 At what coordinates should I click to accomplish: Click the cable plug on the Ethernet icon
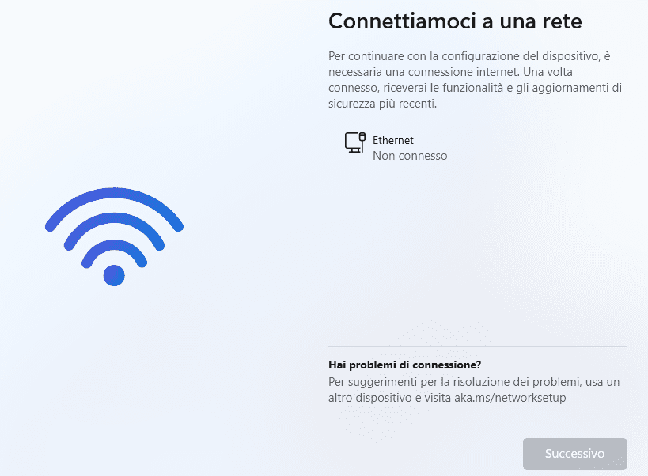click(362, 137)
